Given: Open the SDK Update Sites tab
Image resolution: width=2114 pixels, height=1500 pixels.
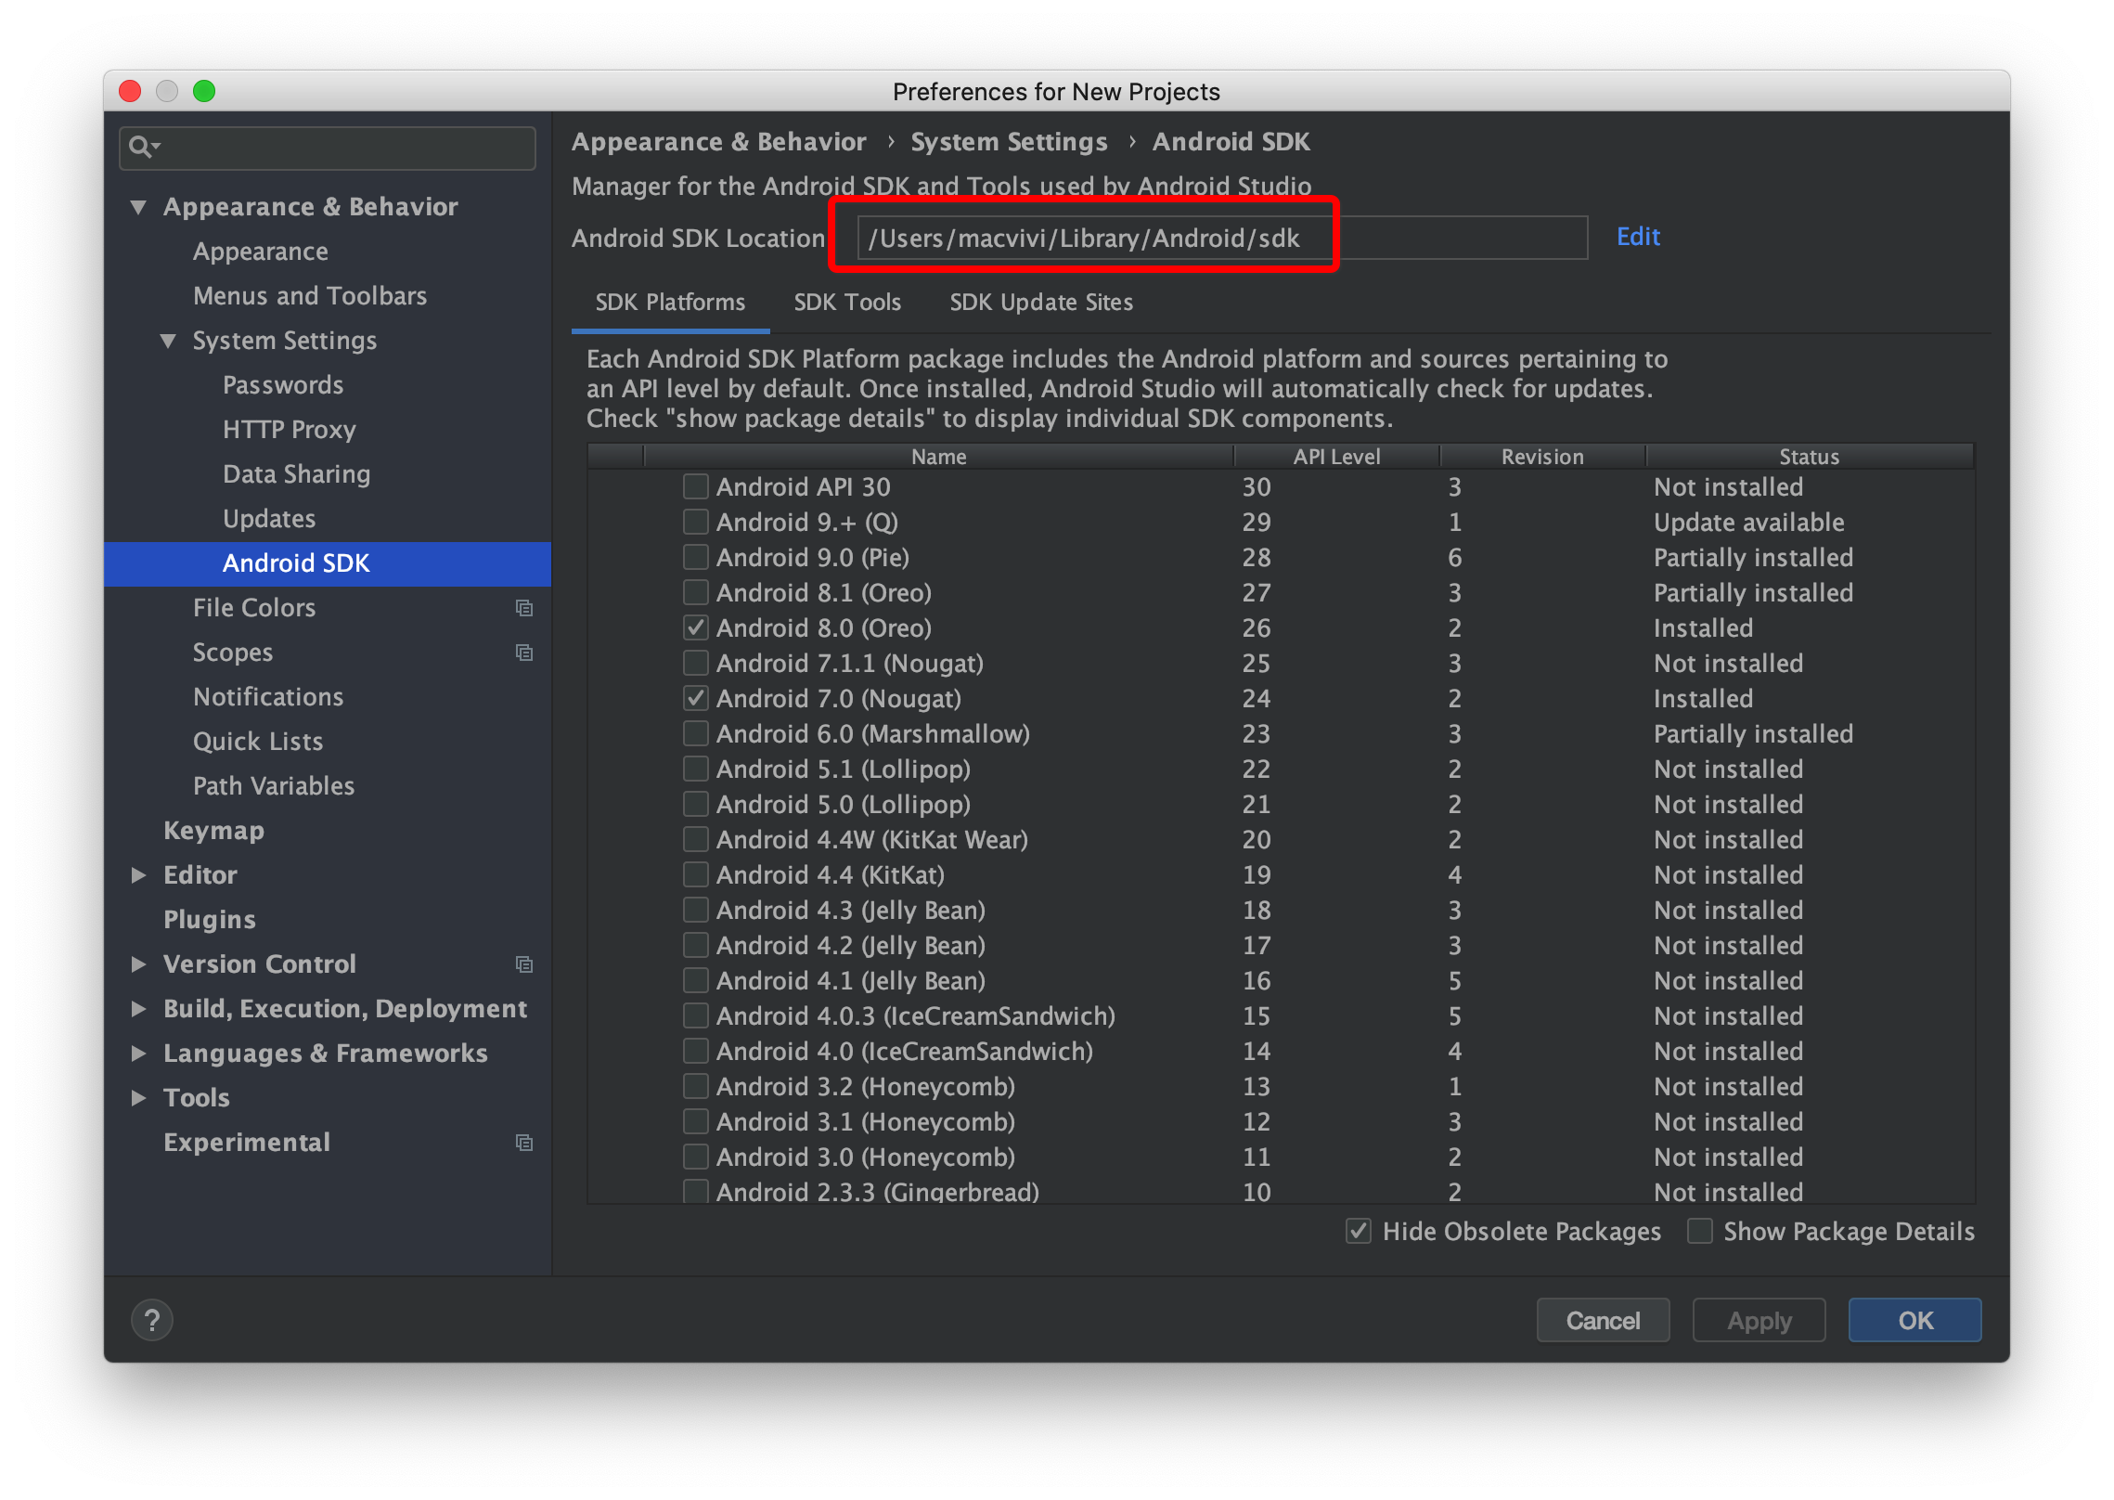Looking at the screenshot, I should (1041, 303).
